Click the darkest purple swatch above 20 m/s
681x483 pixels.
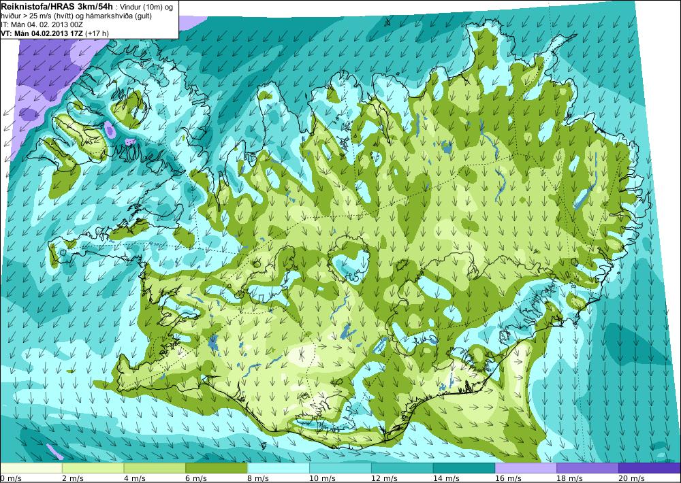pyautogui.click(x=650, y=468)
